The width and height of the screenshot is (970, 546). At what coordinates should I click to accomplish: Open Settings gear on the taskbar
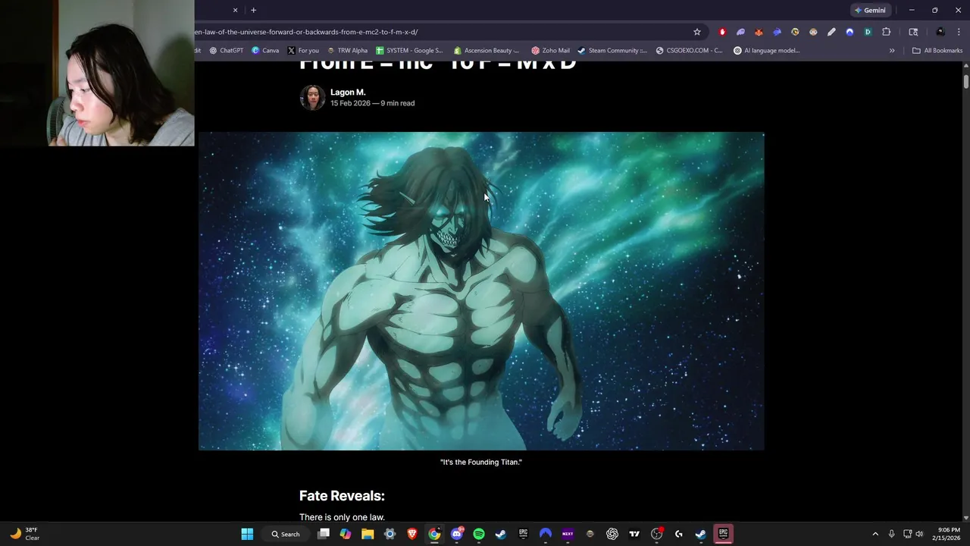[390, 534]
